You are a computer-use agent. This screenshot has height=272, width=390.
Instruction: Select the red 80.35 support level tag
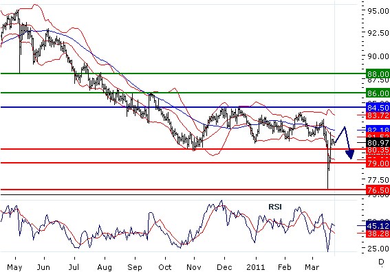point(378,150)
